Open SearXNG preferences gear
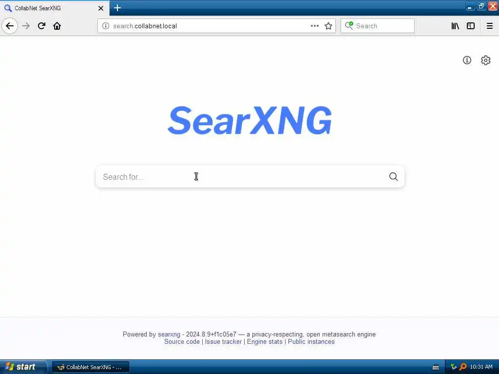The height and width of the screenshot is (374, 499). tap(486, 60)
